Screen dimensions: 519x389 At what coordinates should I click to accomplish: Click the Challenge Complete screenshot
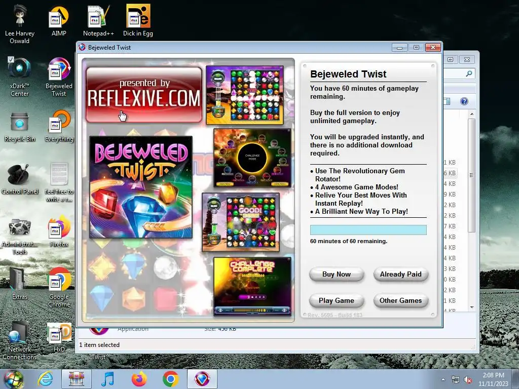pyautogui.click(x=252, y=287)
